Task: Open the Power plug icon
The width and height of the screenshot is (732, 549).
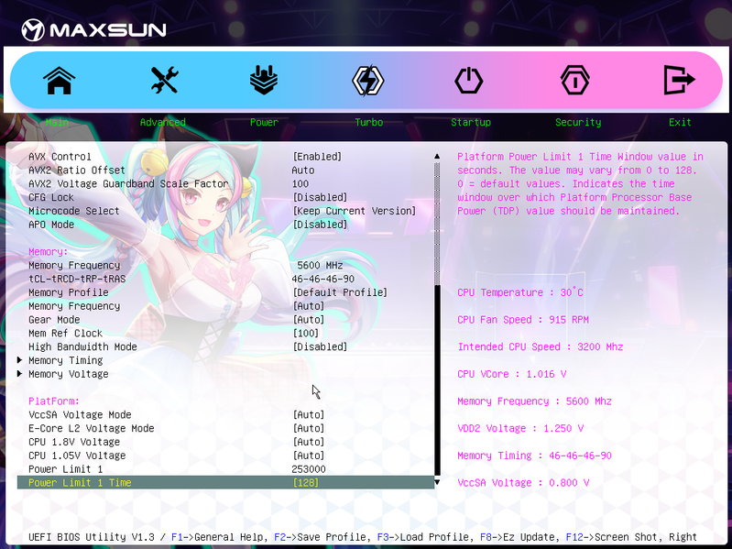Action: tap(264, 80)
